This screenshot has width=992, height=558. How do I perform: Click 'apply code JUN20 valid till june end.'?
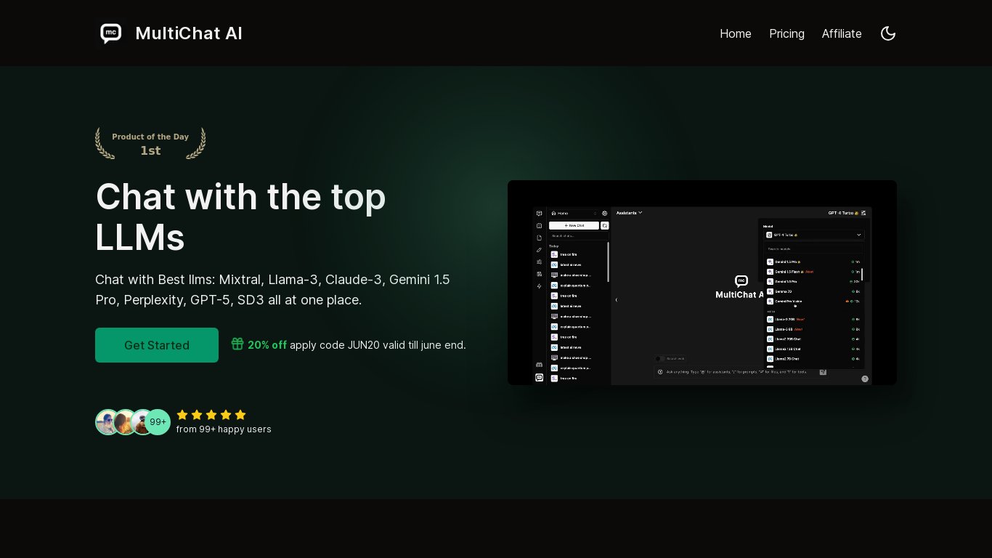[x=378, y=345]
